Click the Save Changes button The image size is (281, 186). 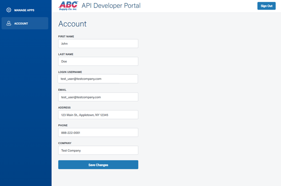coord(98,165)
